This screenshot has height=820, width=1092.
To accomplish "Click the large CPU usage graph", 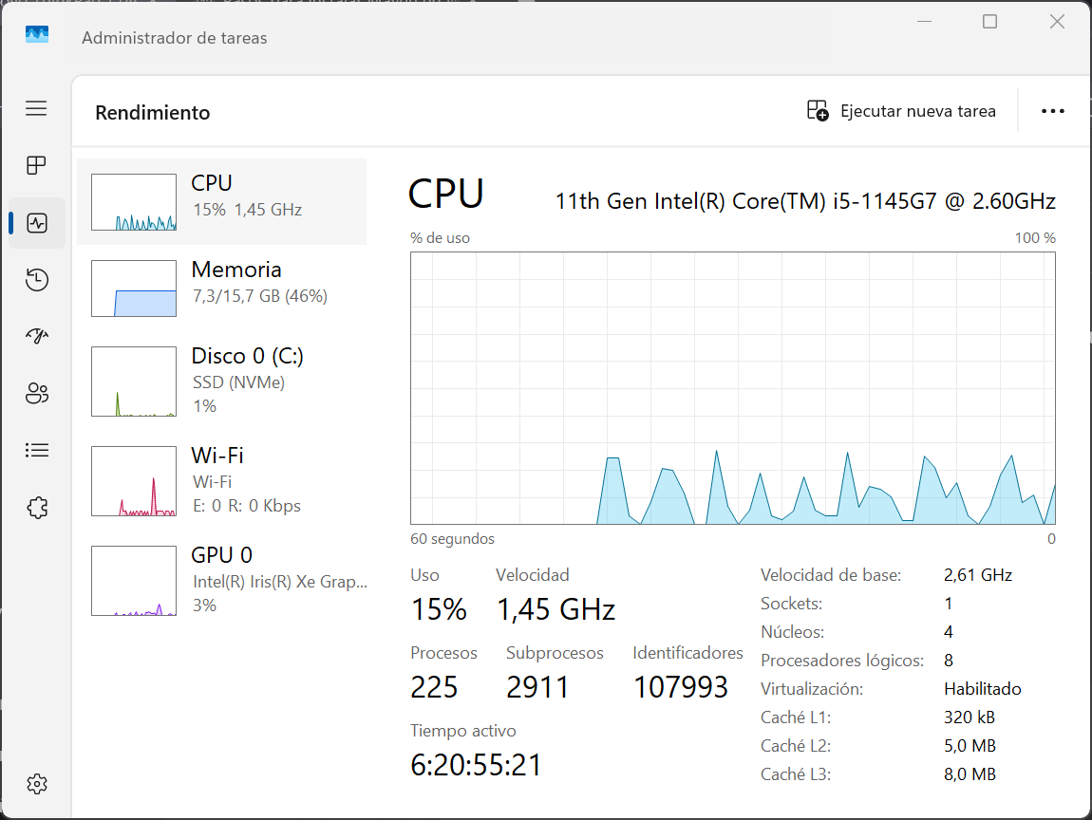I will pyautogui.click(x=731, y=389).
